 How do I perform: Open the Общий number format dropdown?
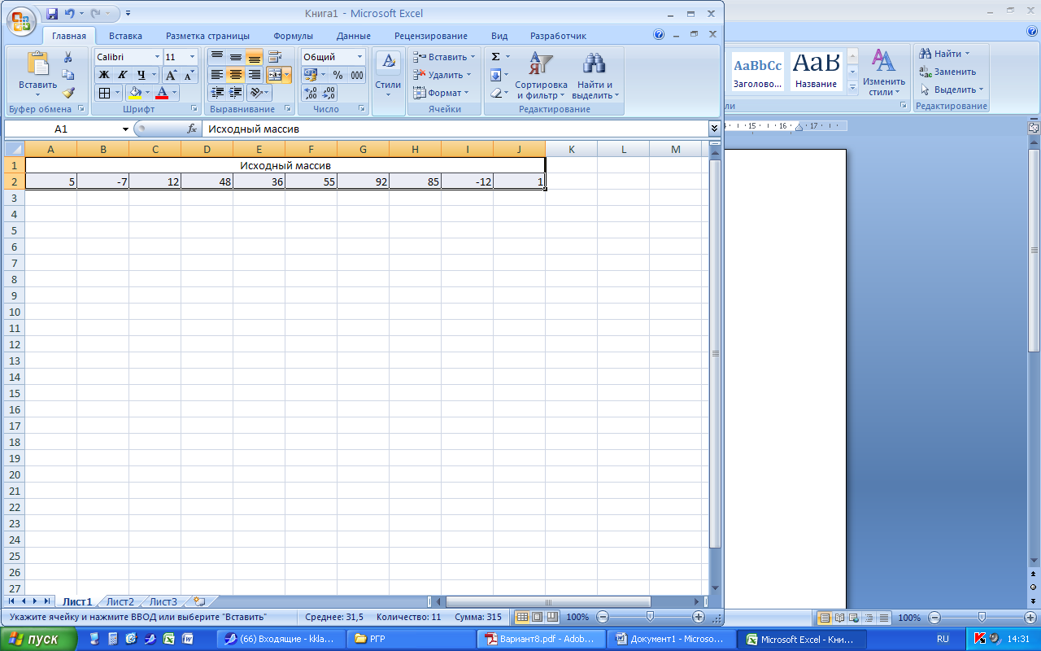(x=359, y=57)
